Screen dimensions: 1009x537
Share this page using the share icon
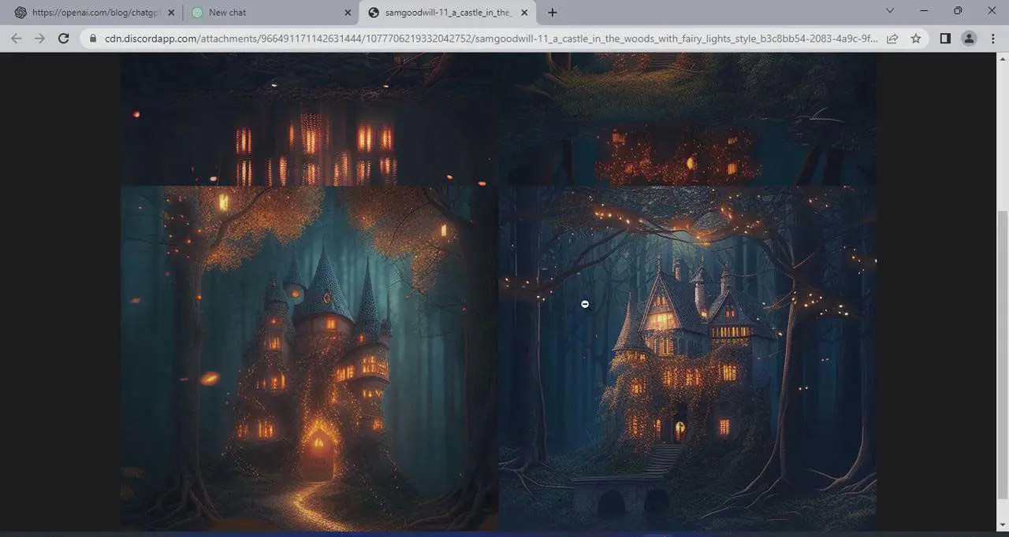pos(892,39)
